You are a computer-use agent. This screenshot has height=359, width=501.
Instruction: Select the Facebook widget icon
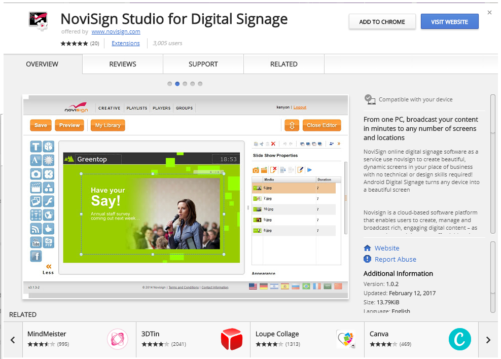(x=36, y=256)
